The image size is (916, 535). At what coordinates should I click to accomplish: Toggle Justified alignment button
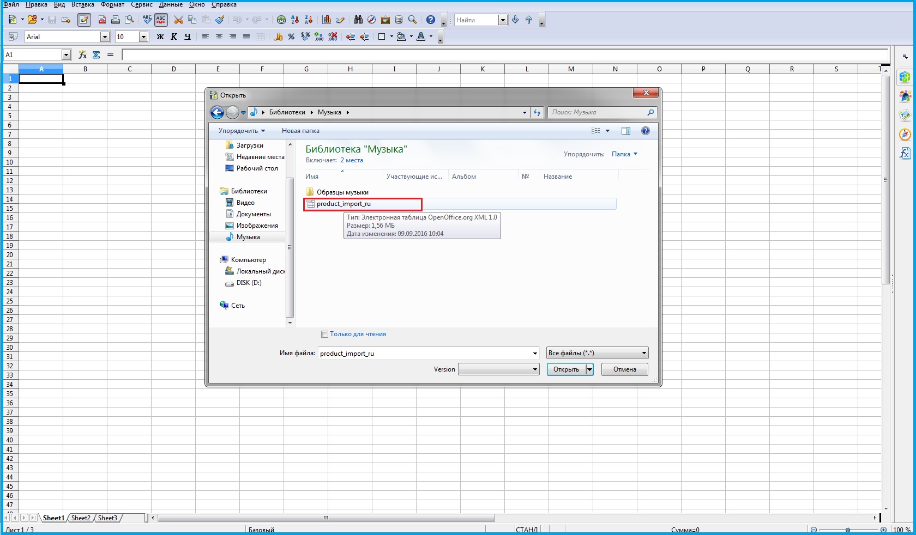click(x=246, y=37)
